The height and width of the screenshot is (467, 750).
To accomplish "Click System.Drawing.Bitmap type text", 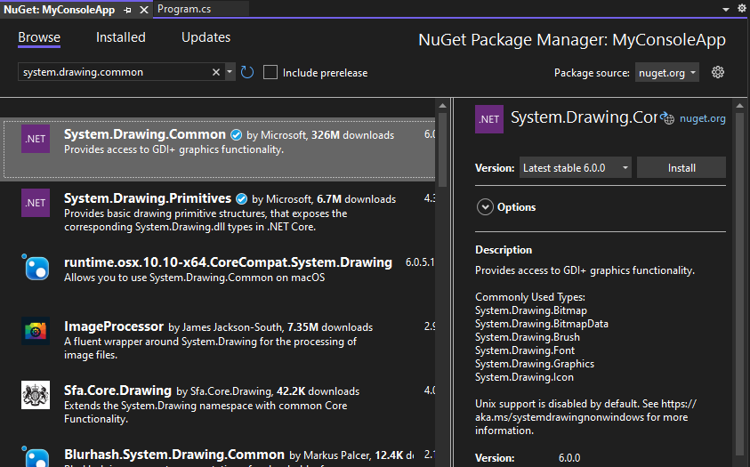I will click(x=531, y=310).
